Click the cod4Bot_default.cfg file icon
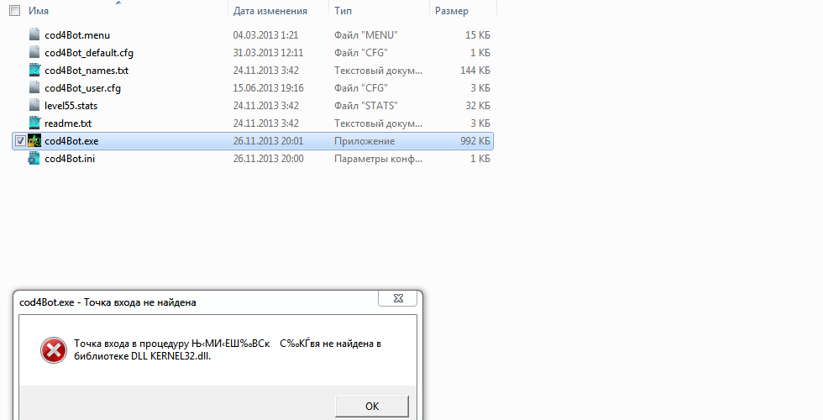 point(34,52)
